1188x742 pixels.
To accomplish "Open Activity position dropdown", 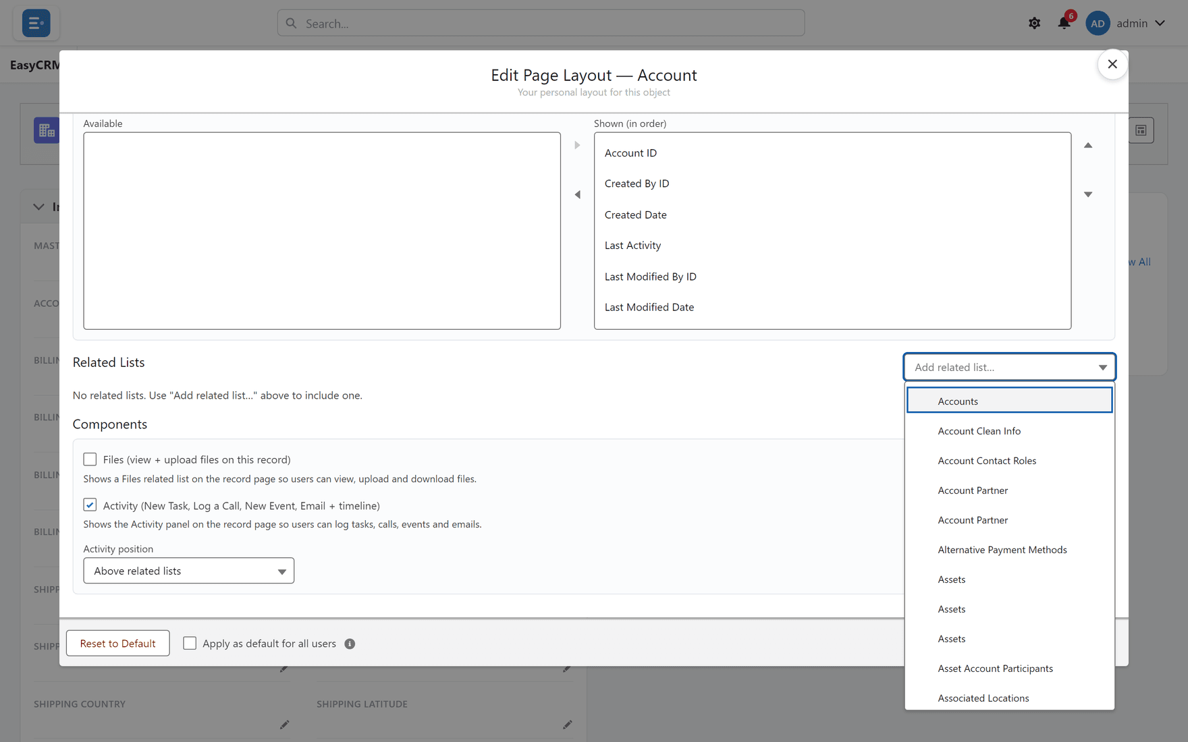I will point(188,571).
